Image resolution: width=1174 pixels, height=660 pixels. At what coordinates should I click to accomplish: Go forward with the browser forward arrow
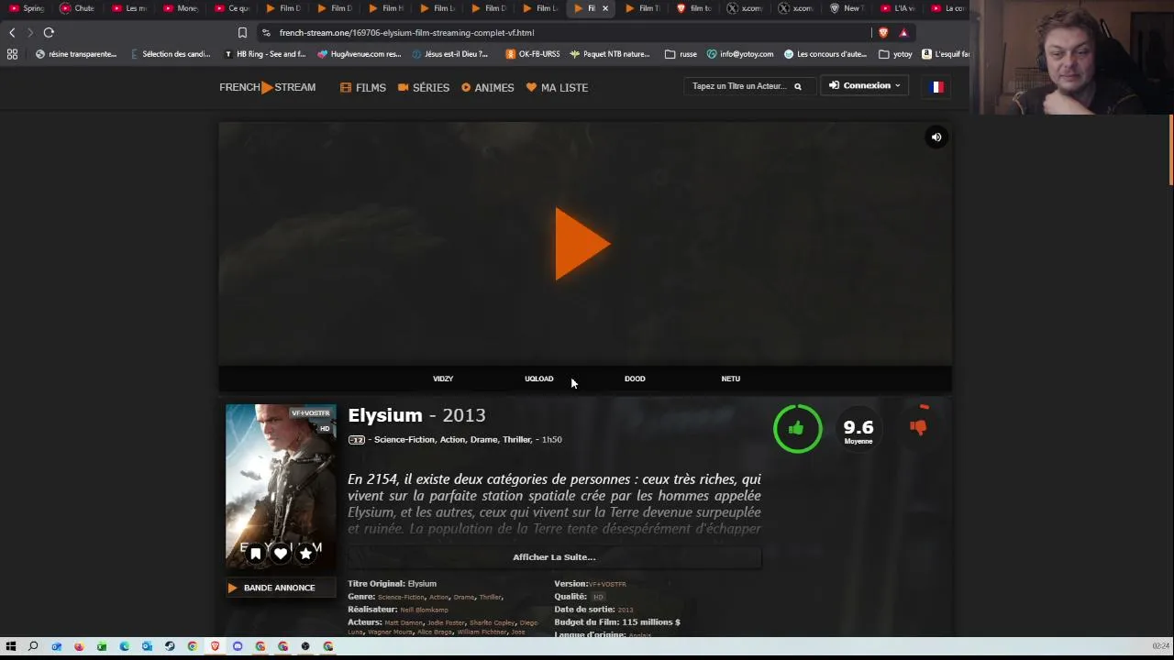30,33
